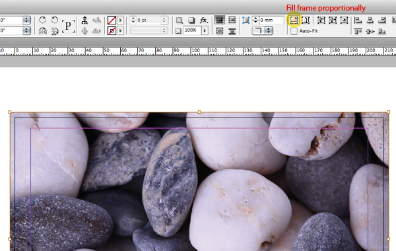Click the Fill color swatch

[x=112, y=20]
